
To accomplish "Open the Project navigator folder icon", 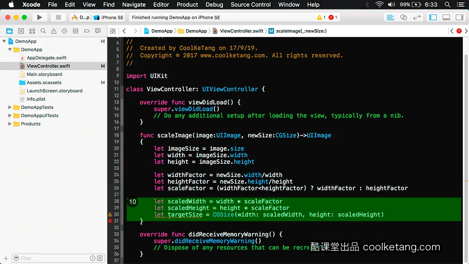I will [x=9, y=31].
